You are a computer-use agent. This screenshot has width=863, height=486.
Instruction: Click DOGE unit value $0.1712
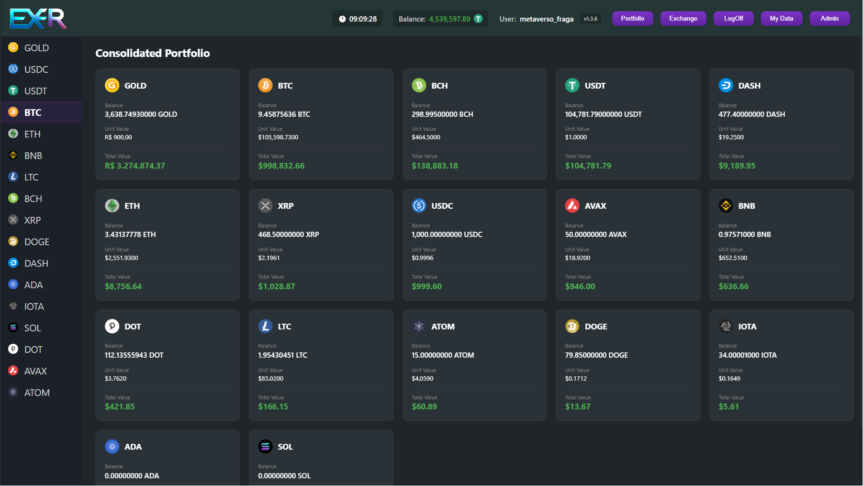[576, 378]
